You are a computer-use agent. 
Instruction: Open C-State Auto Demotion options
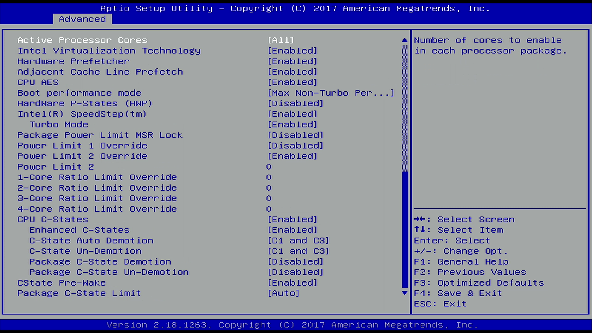[298, 240]
